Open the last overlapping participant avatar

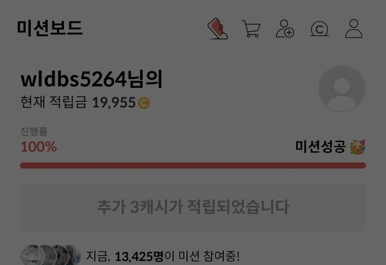click(73, 255)
